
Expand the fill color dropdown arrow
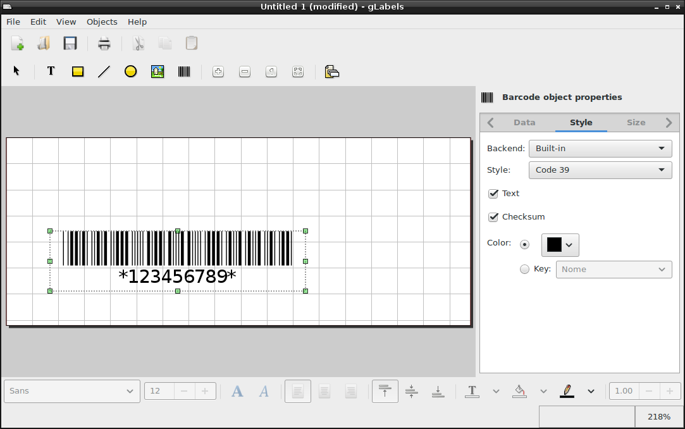tap(543, 392)
